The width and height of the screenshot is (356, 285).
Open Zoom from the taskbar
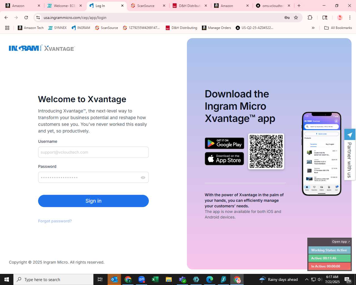click(142, 279)
